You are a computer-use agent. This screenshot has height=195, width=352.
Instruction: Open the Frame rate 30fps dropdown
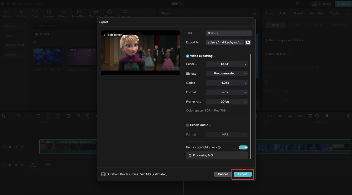click(x=227, y=102)
